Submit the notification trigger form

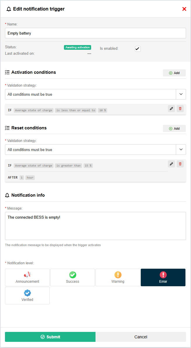click(50, 337)
